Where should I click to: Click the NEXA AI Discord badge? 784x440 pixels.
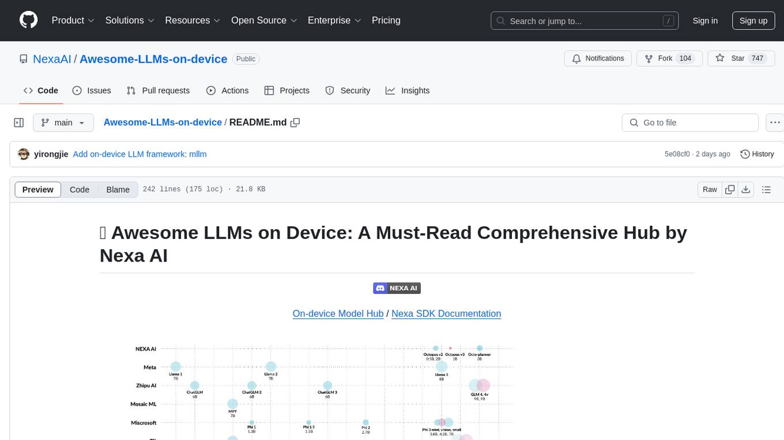pyautogui.click(x=397, y=288)
